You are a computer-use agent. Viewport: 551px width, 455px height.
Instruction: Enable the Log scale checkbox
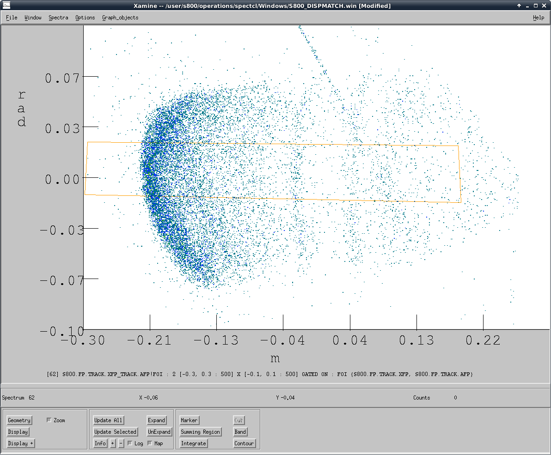point(130,443)
